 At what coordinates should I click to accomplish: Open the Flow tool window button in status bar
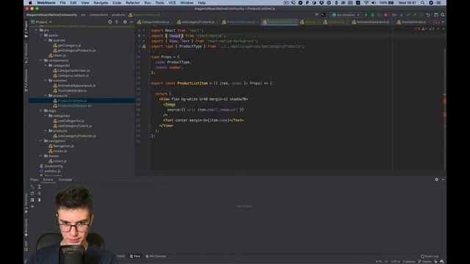135,256
